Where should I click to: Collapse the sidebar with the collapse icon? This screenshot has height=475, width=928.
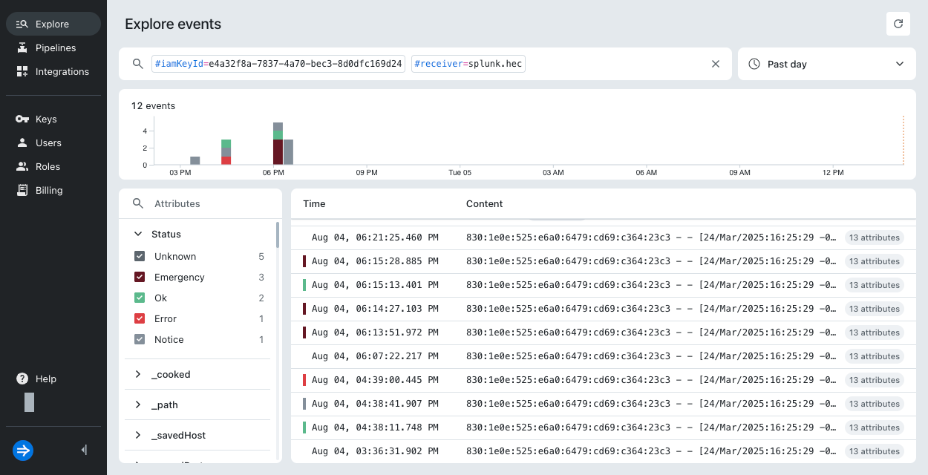84,450
